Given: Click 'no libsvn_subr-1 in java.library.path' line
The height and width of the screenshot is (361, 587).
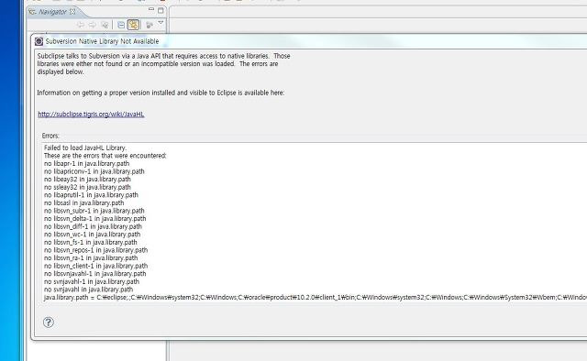Looking at the screenshot, I should pos(94,211).
